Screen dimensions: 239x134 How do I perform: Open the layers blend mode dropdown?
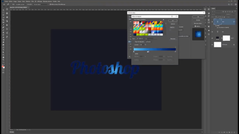coord(218,14)
